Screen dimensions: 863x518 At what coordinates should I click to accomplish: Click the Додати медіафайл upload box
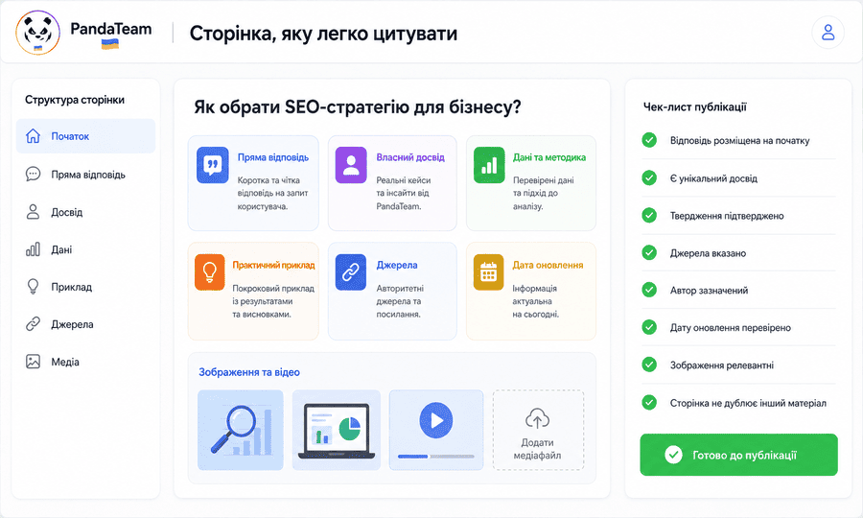(x=538, y=430)
